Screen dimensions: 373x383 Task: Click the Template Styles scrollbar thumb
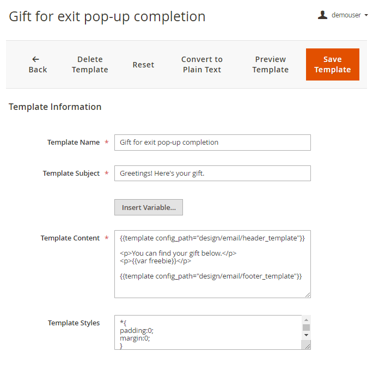pos(306,328)
